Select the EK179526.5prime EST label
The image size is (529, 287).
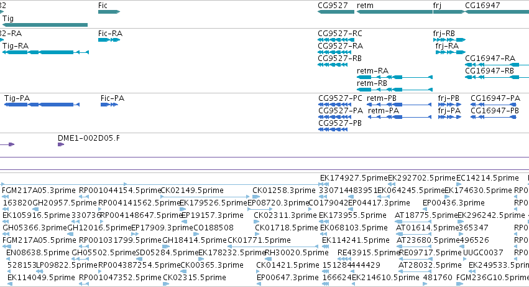click(214, 203)
